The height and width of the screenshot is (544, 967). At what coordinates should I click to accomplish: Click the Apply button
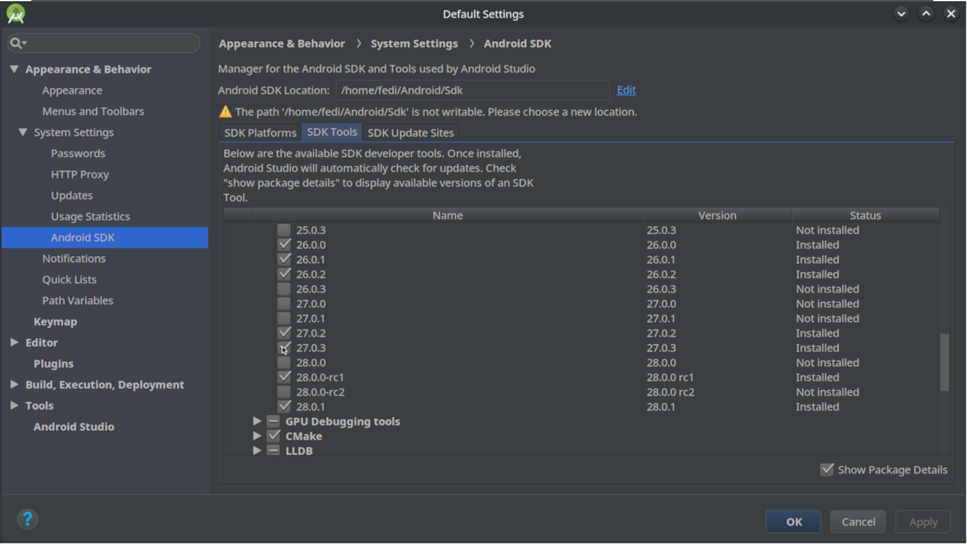click(923, 522)
